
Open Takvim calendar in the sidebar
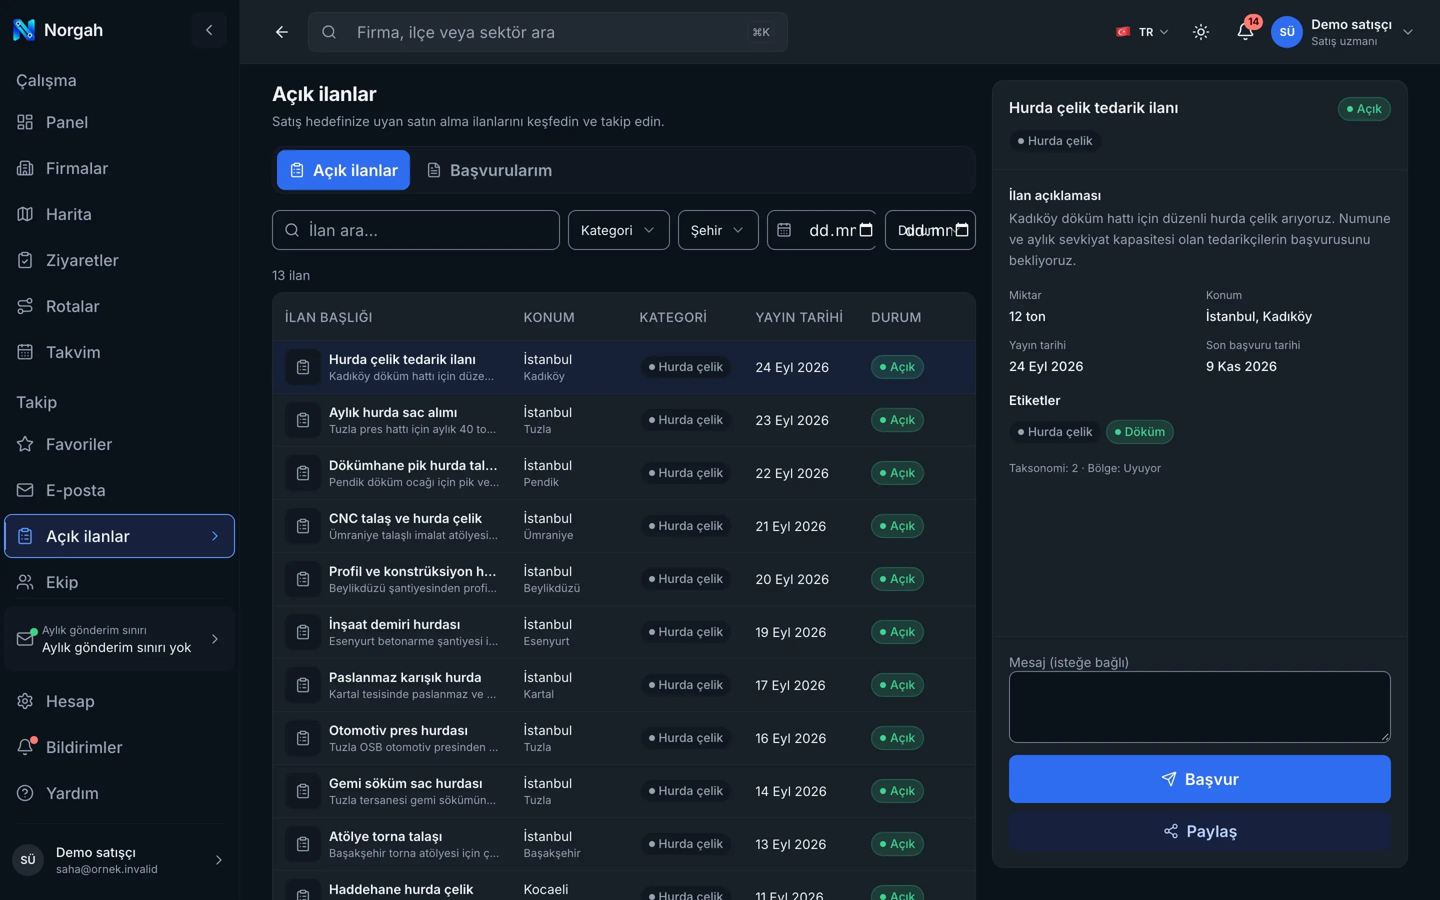[x=119, y=352]
